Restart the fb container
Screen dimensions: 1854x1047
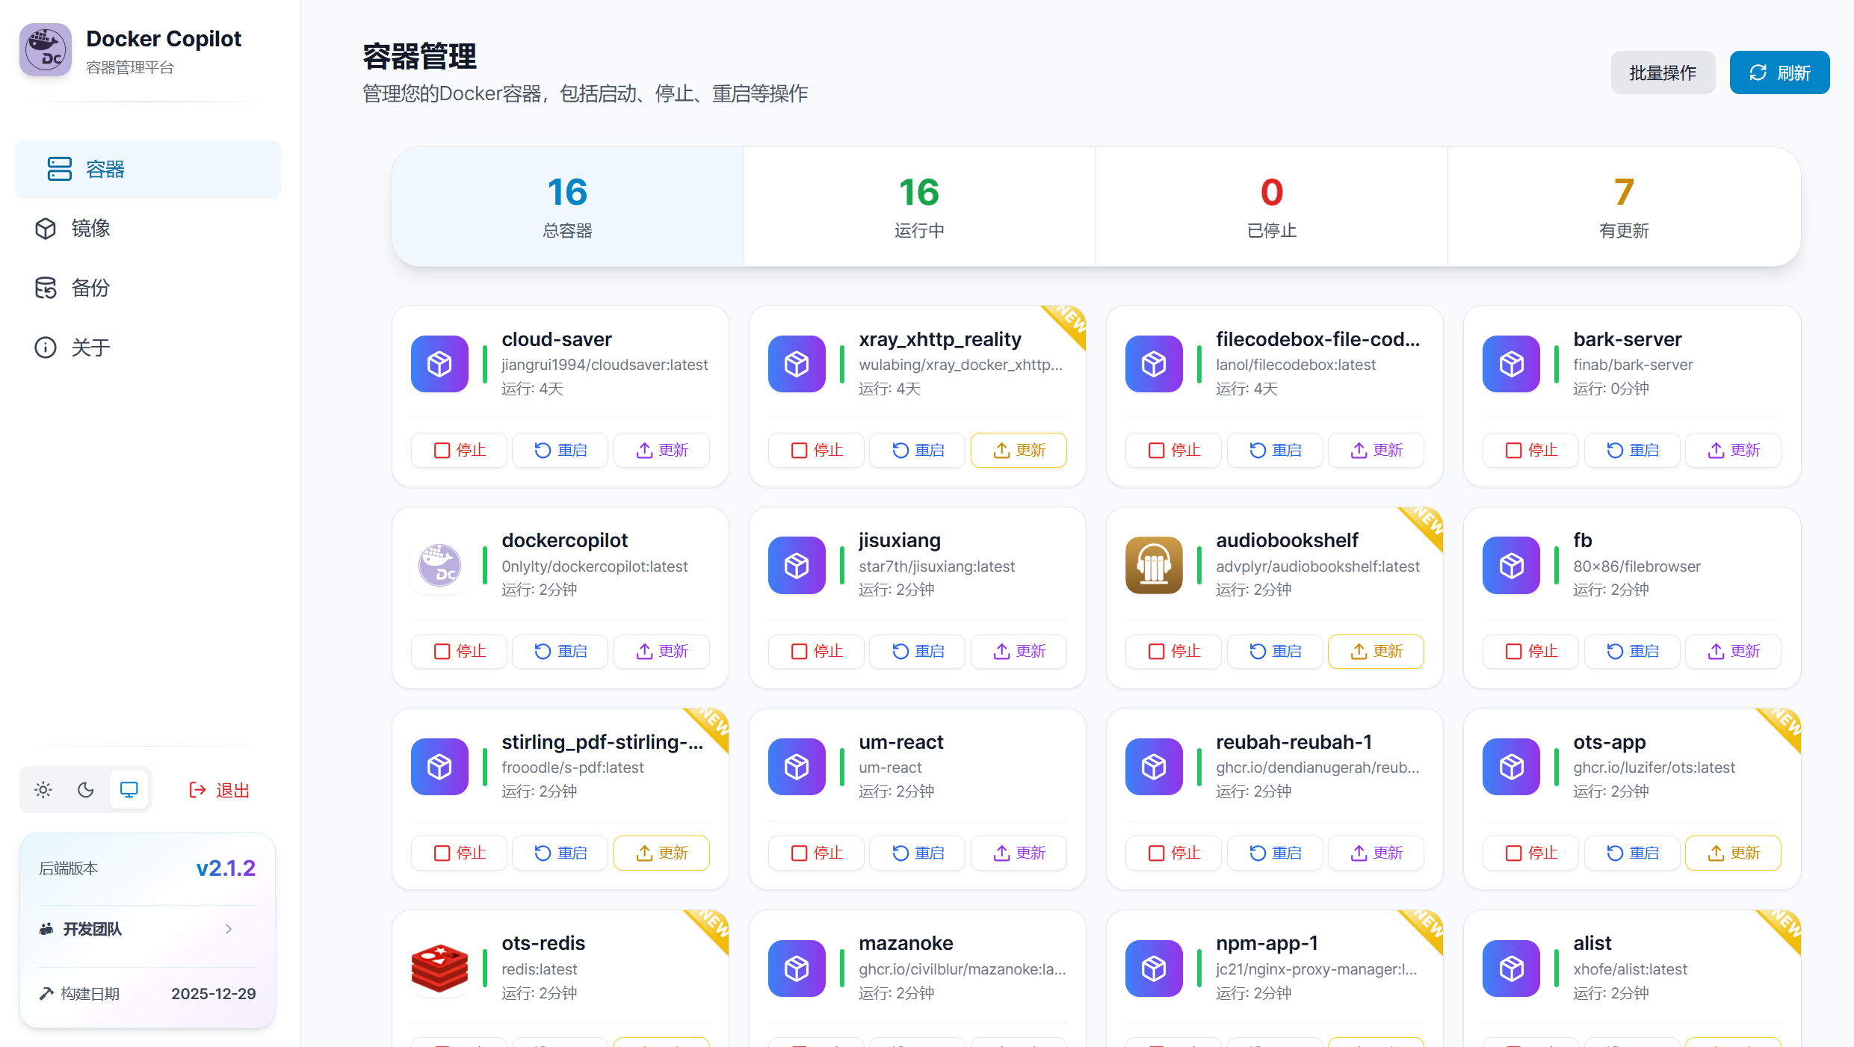pos(1631,651)
